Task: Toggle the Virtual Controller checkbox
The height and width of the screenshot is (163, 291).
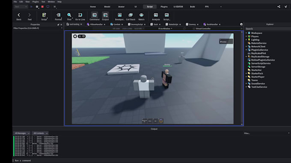Action: pyautogui.click(x=194, y=29)
